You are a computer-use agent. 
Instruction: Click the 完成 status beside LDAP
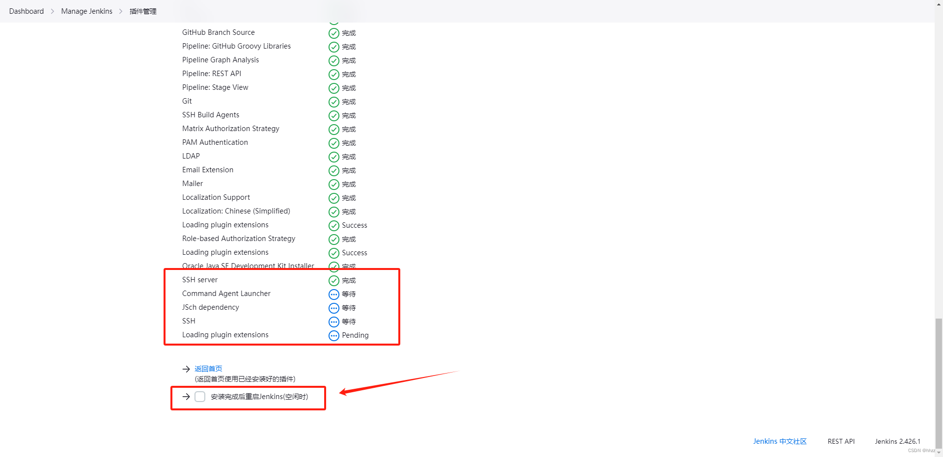[x=349, y=157]
